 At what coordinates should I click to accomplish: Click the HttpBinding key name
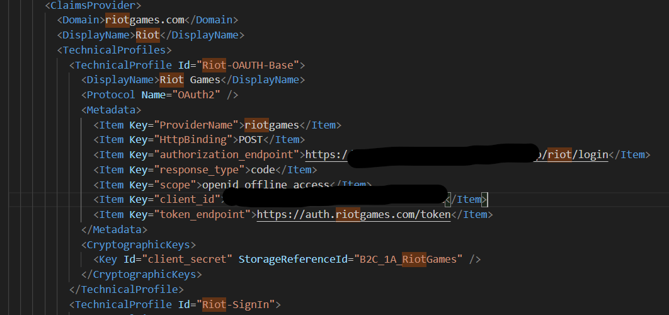(193, 140)
